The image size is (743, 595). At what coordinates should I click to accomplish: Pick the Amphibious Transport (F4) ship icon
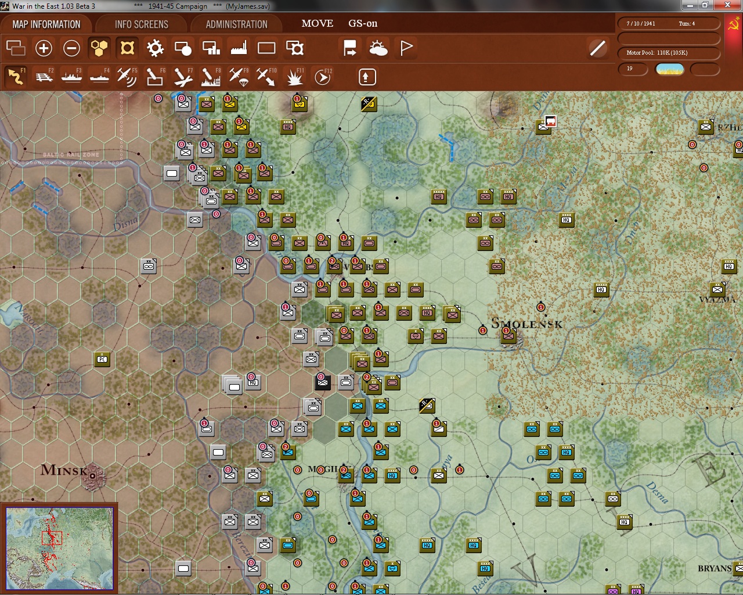point(99,77)
